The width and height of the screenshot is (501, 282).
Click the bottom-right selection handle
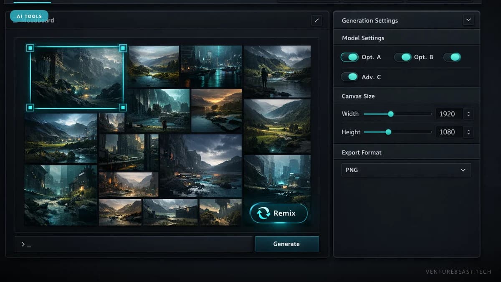(x=123, y=107)
